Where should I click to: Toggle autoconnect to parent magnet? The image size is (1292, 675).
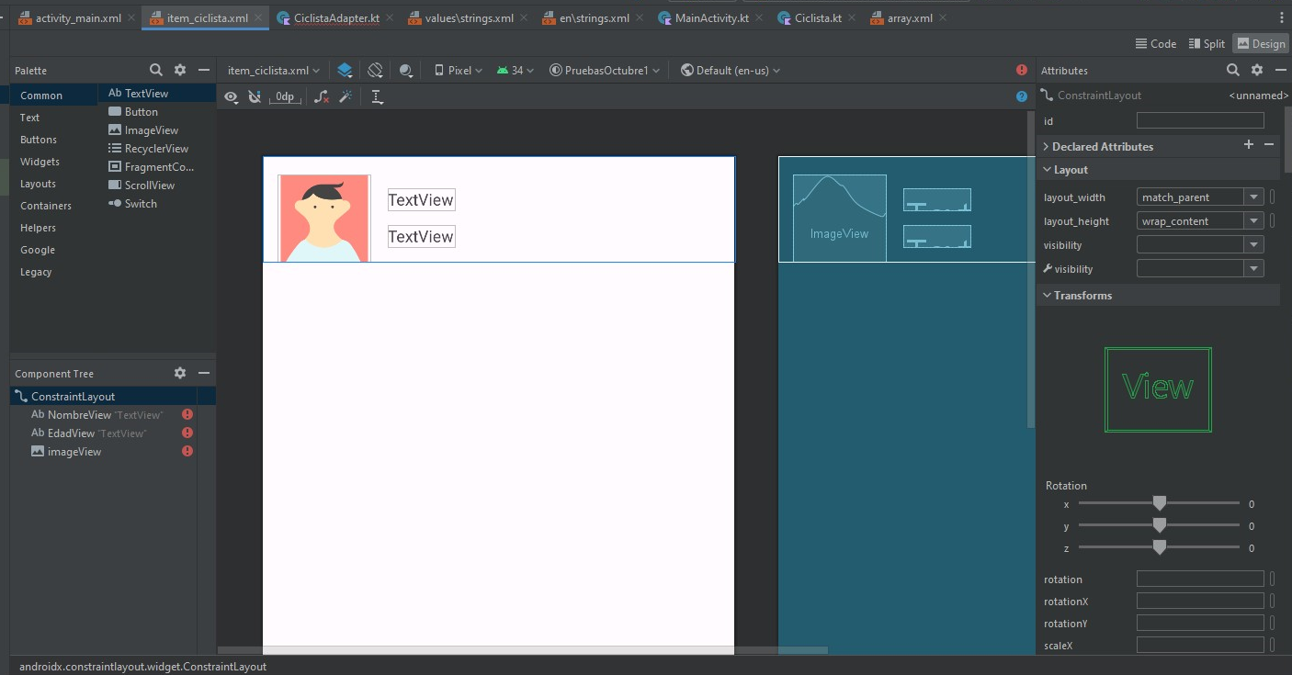(x=255, y=96)
